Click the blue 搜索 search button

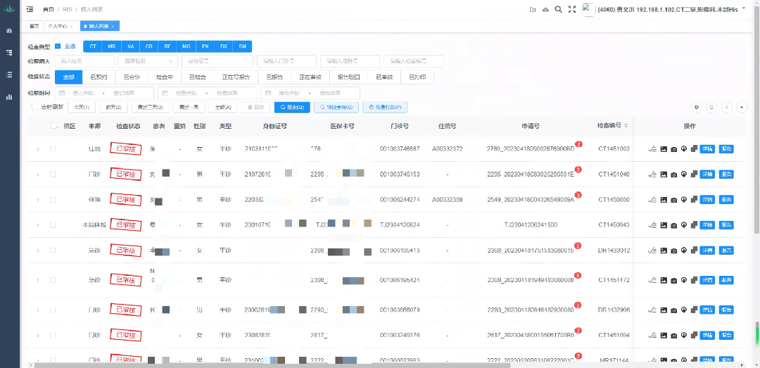[x=292, y=107]
